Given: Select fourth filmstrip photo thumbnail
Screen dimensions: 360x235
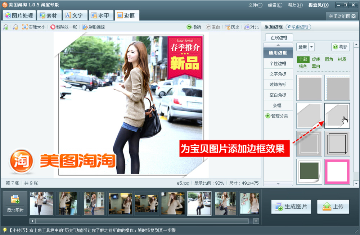Looking at the screenshot, I should pyautogui.click(x=120, y=204).
